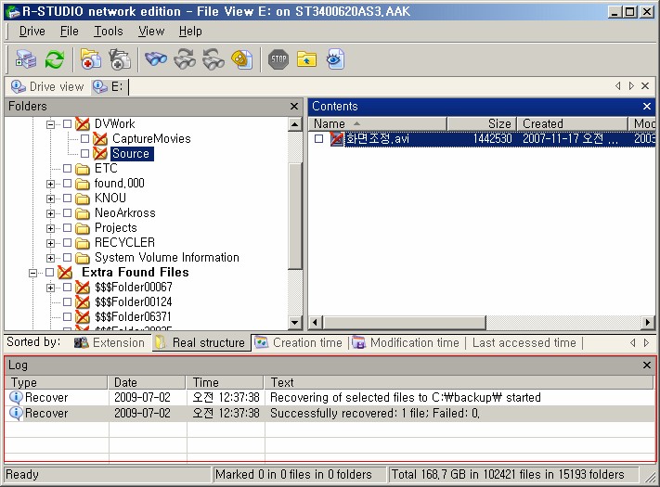
Task: Click the DVWork deleted folder icon
Action: [x=83, y=123]
